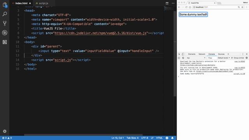This screenshot has height=140, width=249.
Task: Click the console prompt arrow
Action: pyautogui.click(x=179, y=76)
